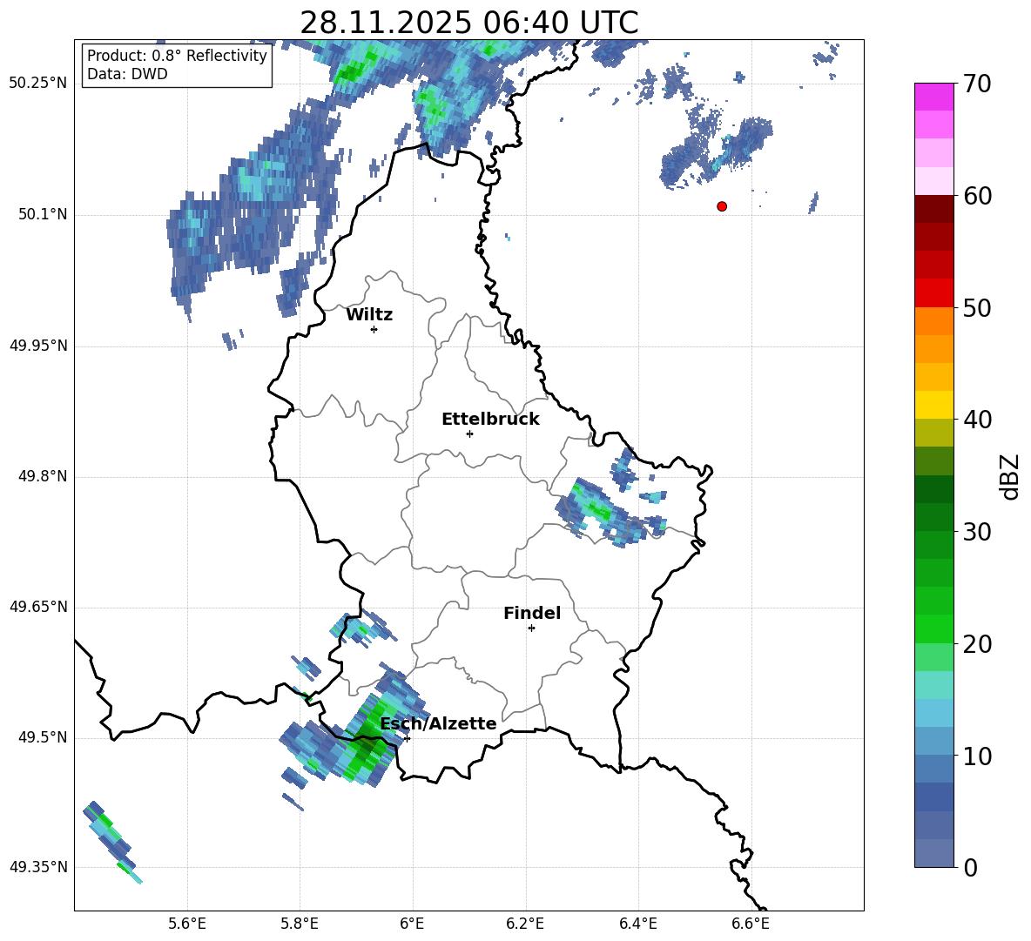Click the Ettelbruck cross marker
The width and height of the screenshot is (1031, 941).
point(469,434)
